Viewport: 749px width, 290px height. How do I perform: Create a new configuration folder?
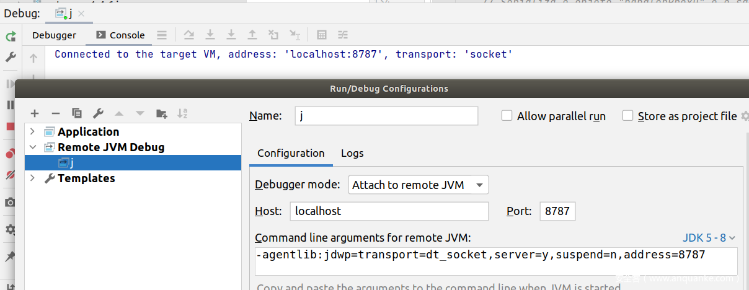click(x=161, y=113)
